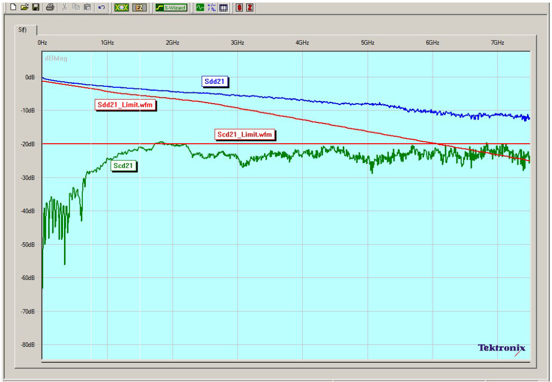Switch to the S(f) tab

tap(25, 30)
